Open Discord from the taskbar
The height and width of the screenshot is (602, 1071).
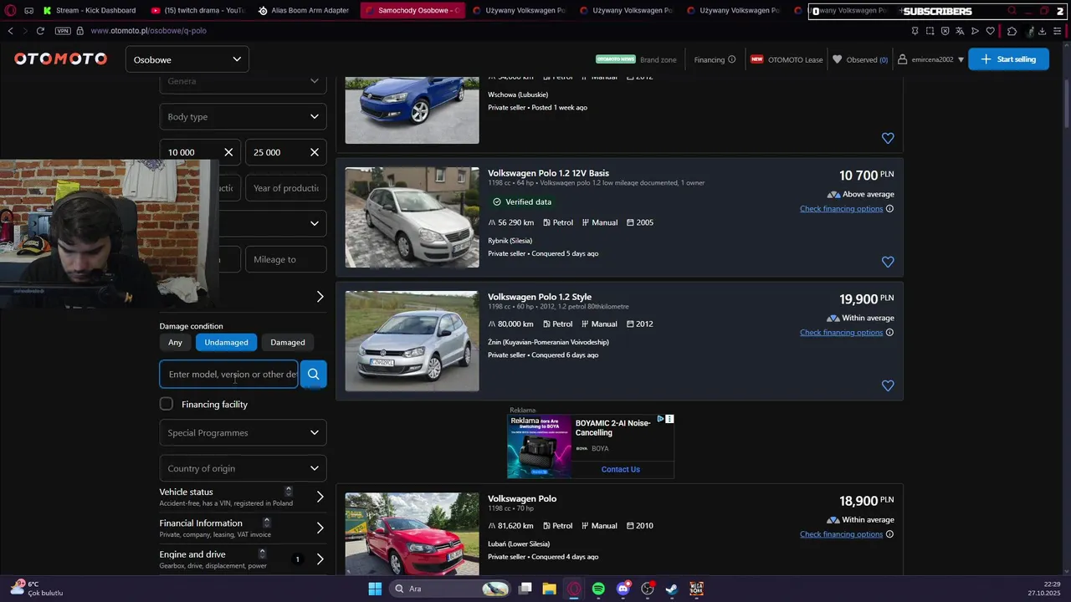[x=623, y=589]
